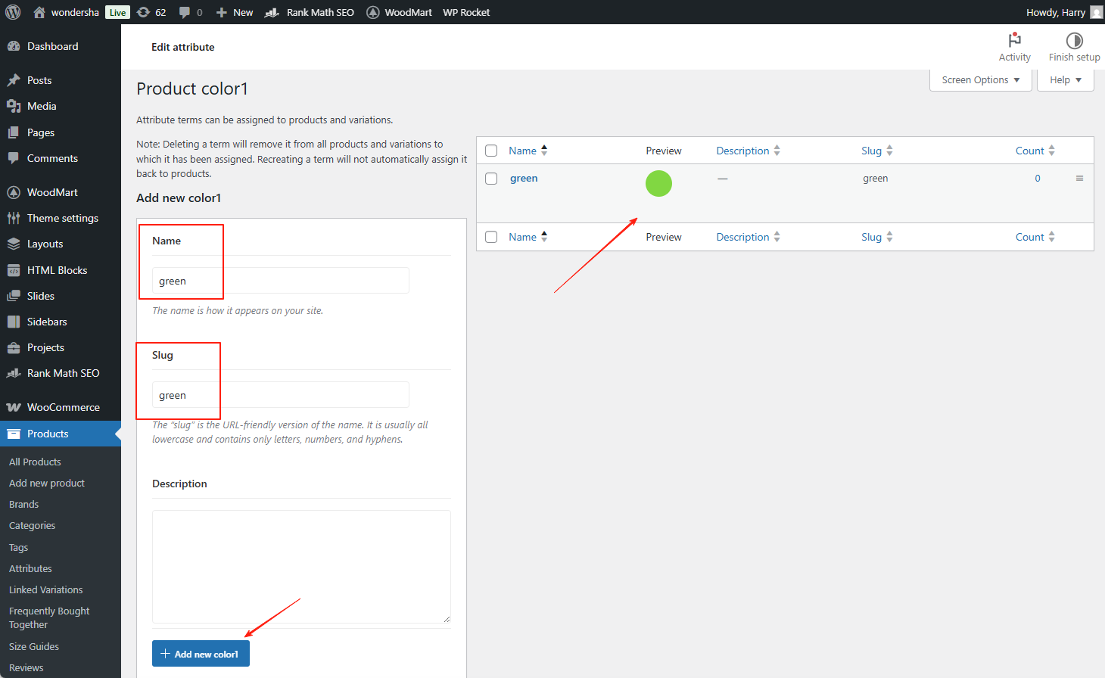Open Attributes in the Products submenu
This screenshot has width=1105, height=678.
pyautogui.click(x=30, y=568)
